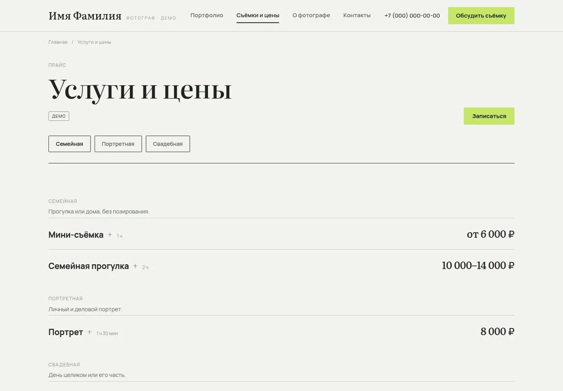
Task: Click text Личный и деловой портрет
Action: click(x=85, y=309)
